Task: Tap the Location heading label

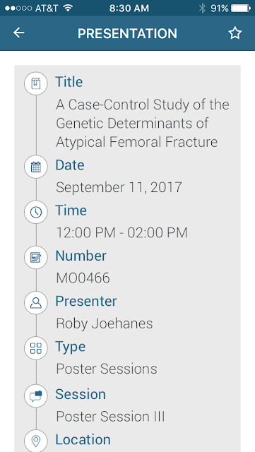Action: pos(83,439)
